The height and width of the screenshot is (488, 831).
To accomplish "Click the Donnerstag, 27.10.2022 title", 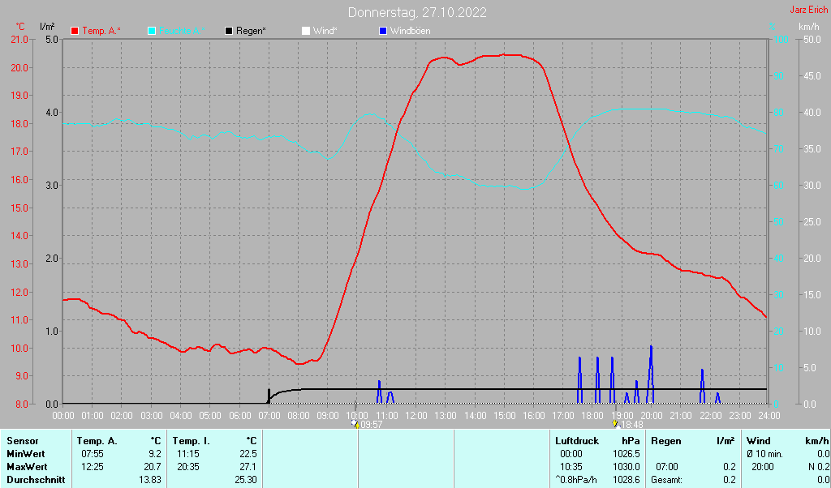I will [418, 12].
